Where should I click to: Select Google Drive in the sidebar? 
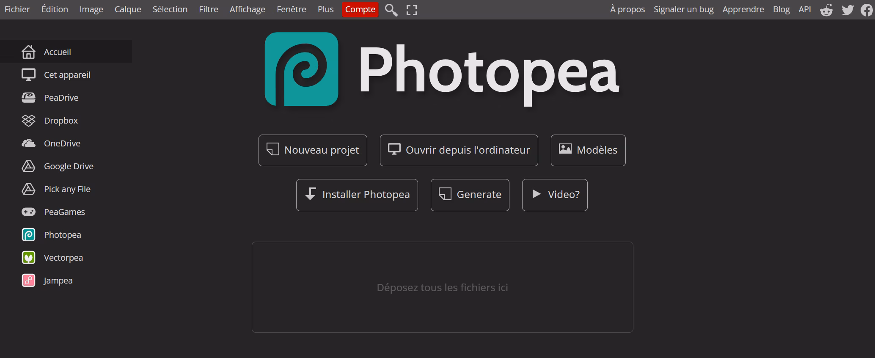66,166
